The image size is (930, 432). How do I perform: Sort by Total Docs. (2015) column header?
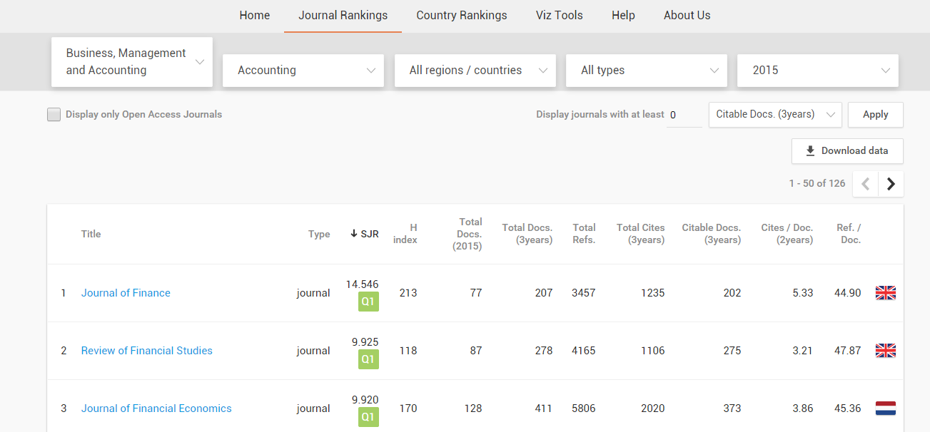(x=467, y=234)
